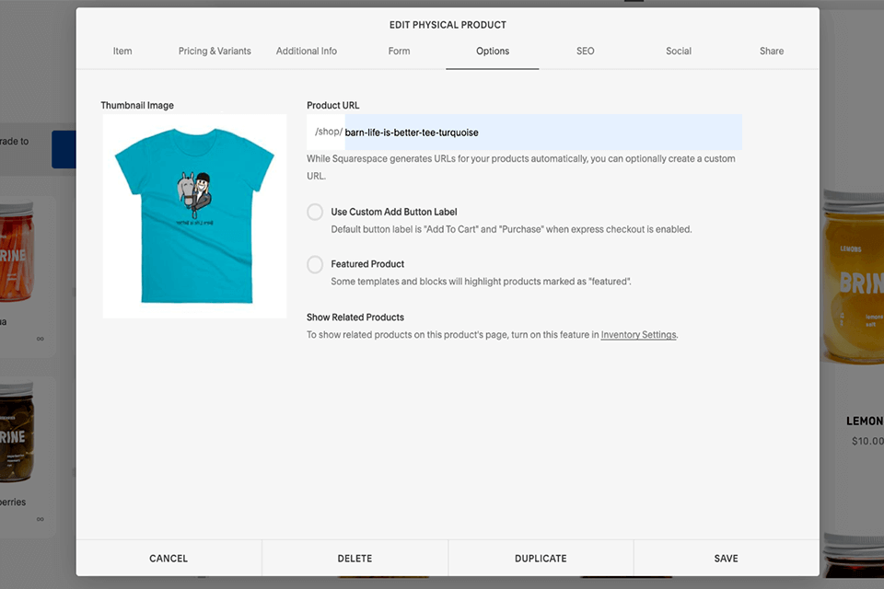This screenshot has height=589, width=884.
Task: Delete this product
Action: click(355, 559)
